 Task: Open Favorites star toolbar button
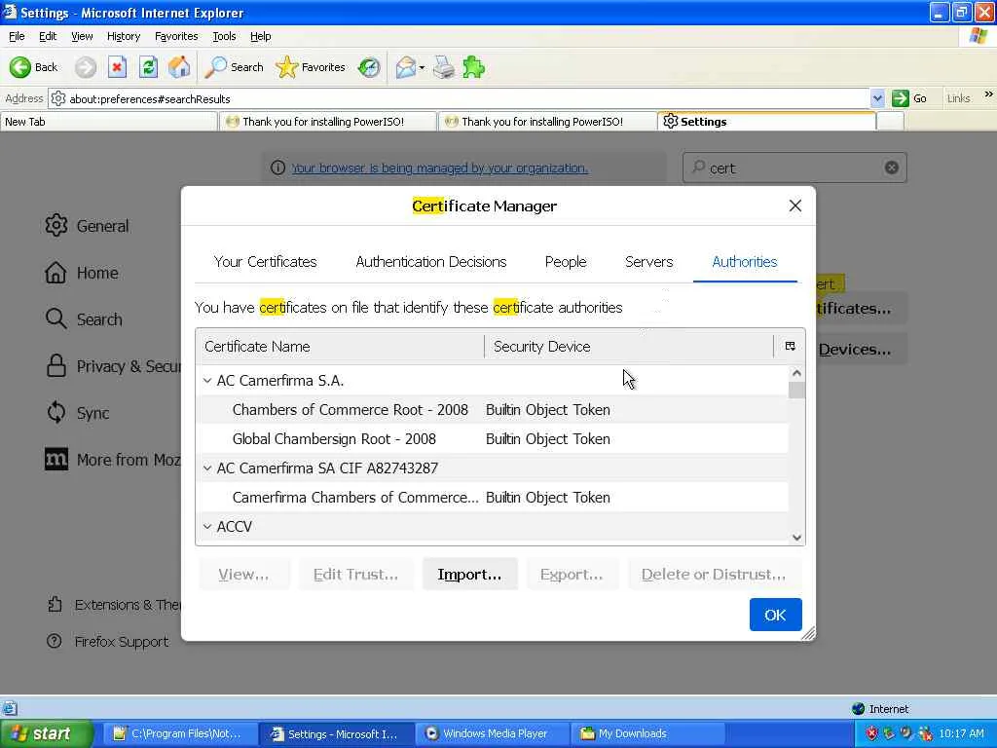coord(311,67)
